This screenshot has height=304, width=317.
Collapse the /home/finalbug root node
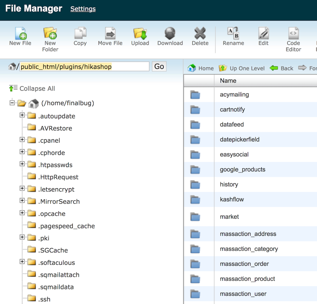12,103
